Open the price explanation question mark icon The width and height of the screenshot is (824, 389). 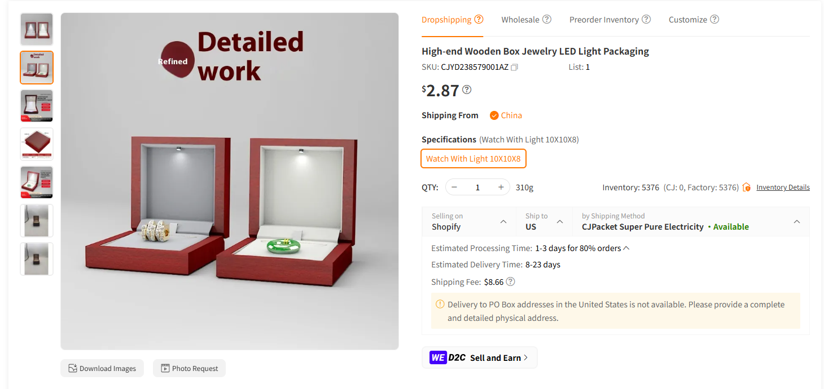(467, 89)
